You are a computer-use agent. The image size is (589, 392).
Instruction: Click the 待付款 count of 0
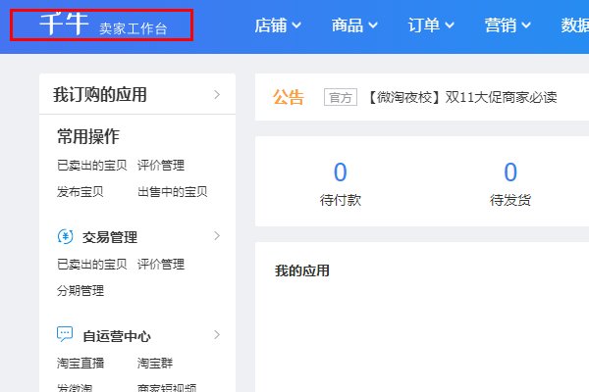click(341, 172)
